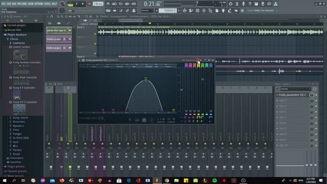Open the Playlist view icon
Viewport: 327px width, 184px height.
click(184, 10)
